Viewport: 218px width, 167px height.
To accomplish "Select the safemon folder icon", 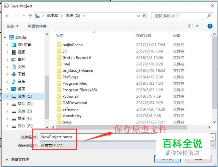I will (x=59, y=109).
